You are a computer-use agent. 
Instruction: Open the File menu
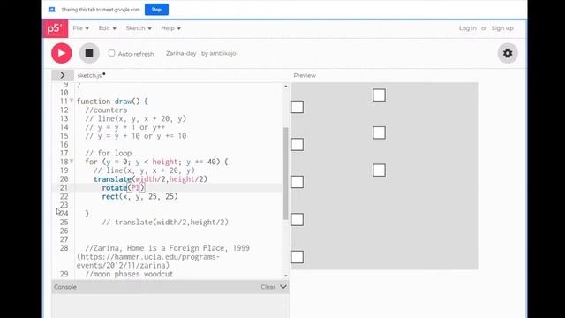80,28
